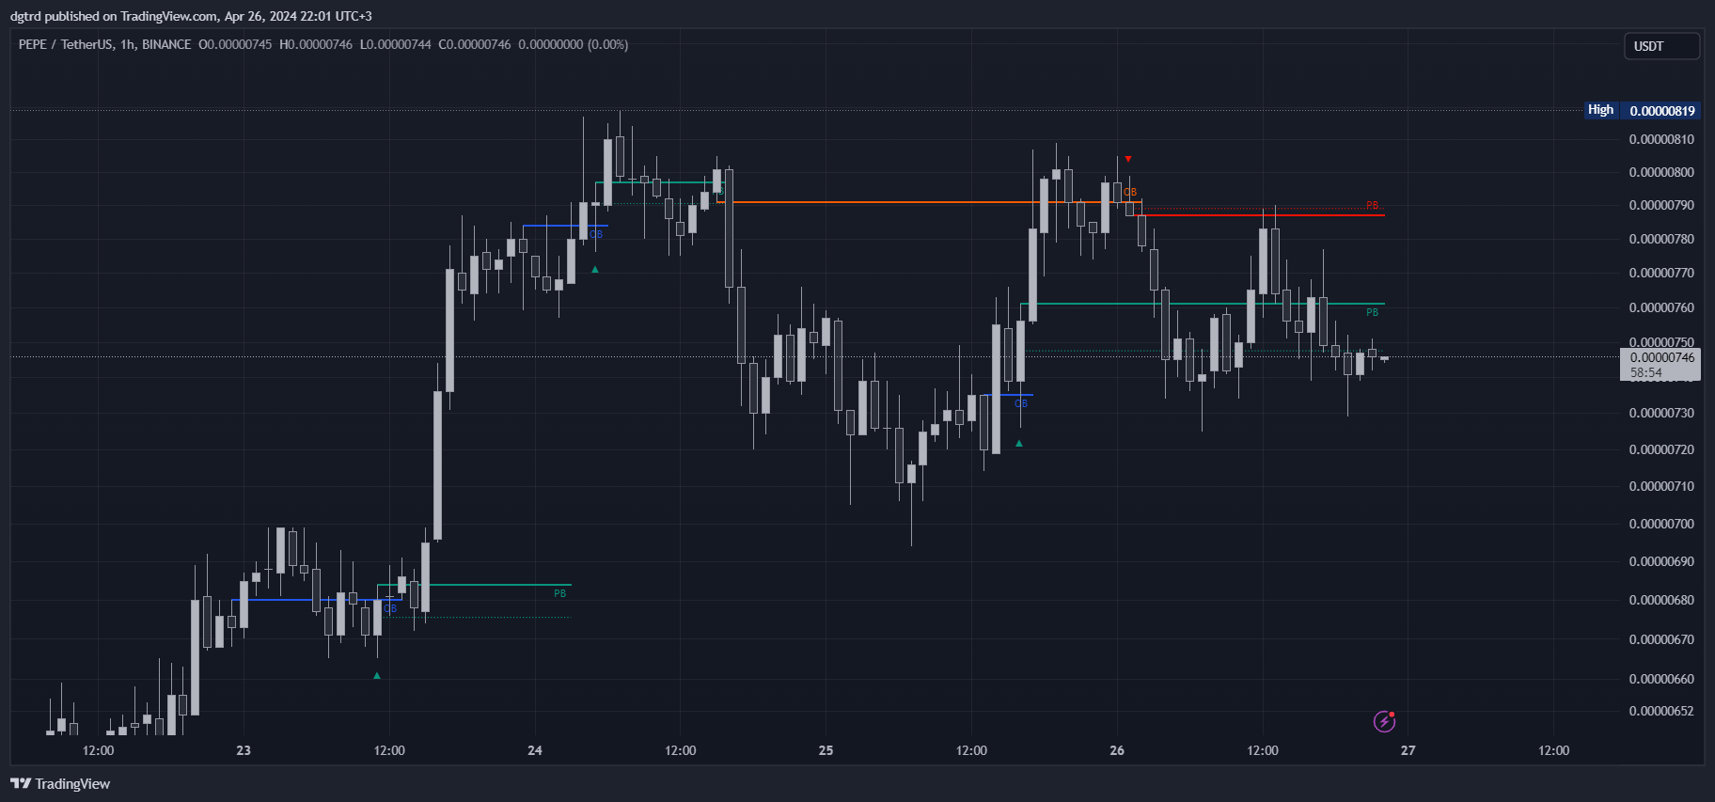The height and width of the screenshot is (802, 1715).
Task: Click the TradingView logo at bottom left
Action: pos(60,783)
